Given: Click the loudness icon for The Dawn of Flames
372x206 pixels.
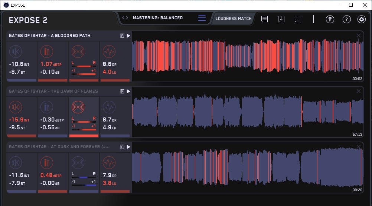Looking at the screenshot, I should (16, 107).
